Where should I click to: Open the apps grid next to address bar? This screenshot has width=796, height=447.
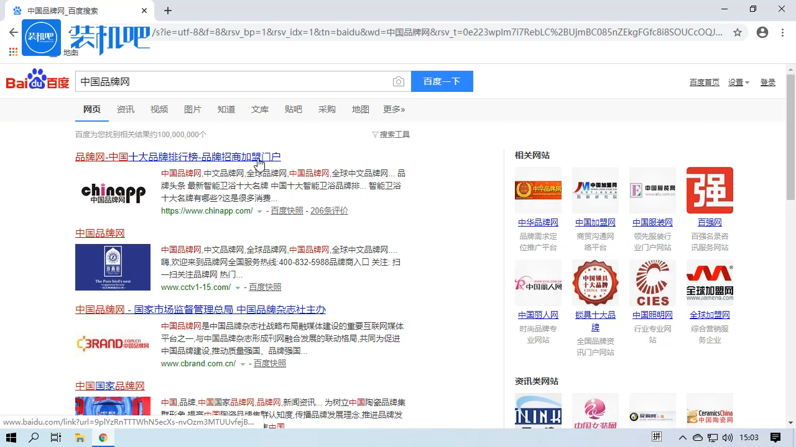tap(13, 52)
